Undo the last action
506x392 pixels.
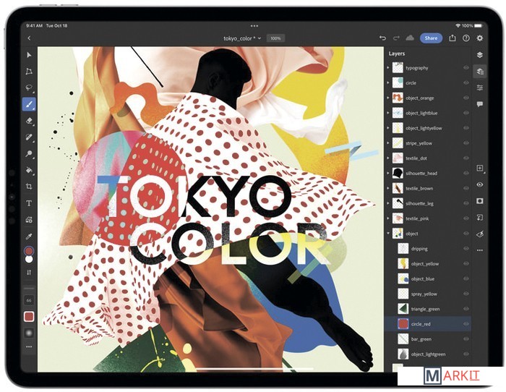point(382,38)
